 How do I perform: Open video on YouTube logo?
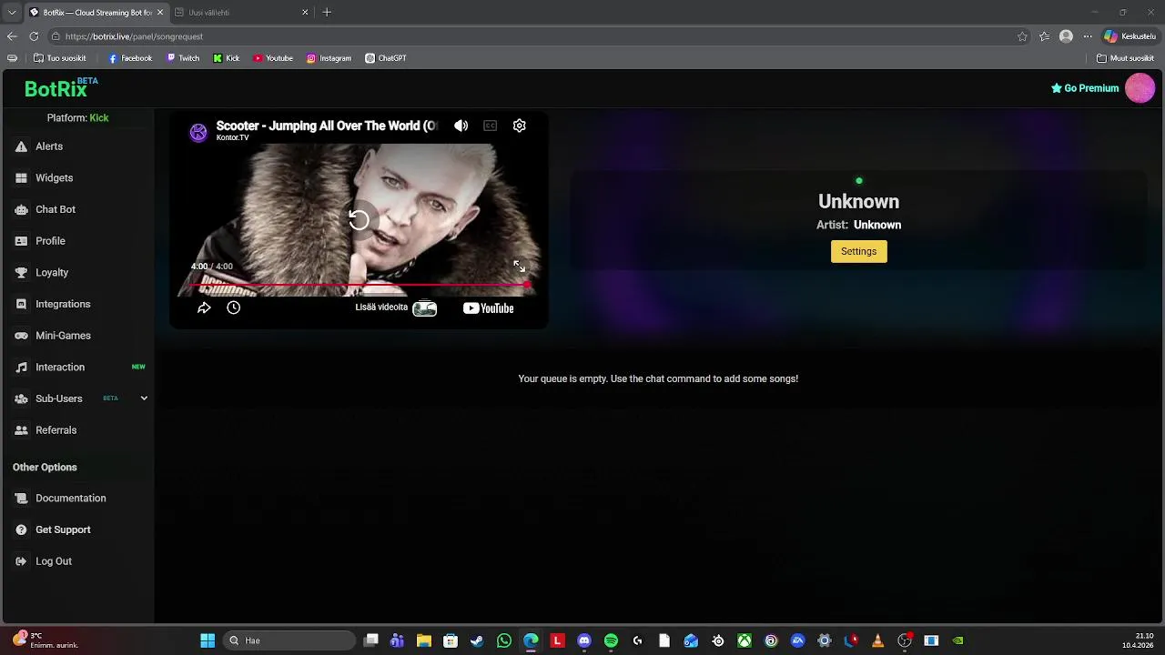pos(489,307)
